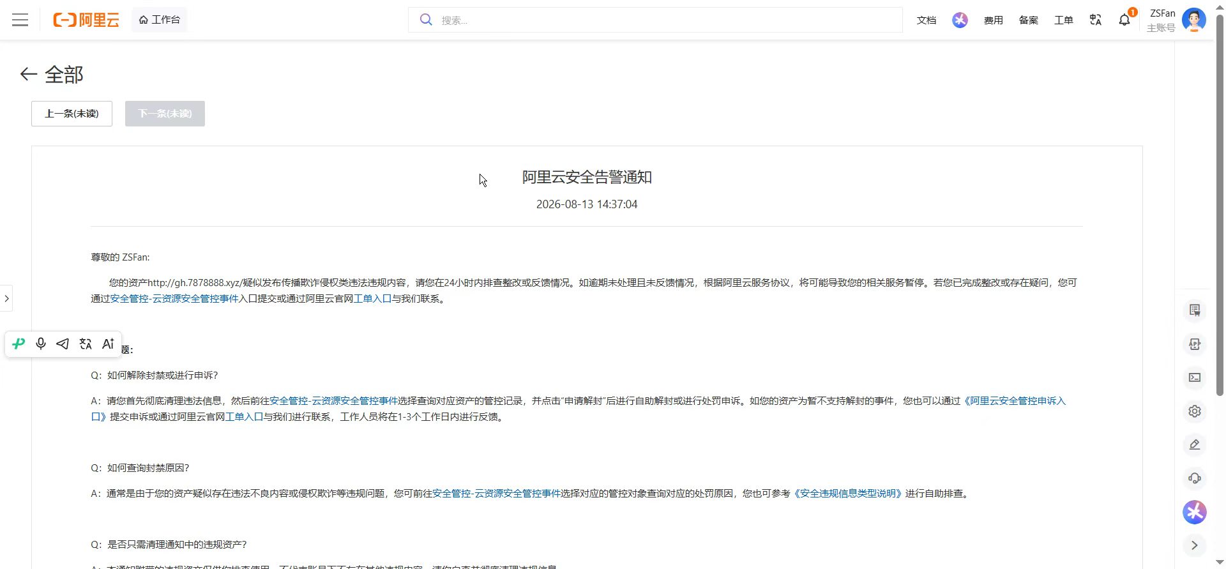Click the AI text icon in floating toolbar
The height and width of the screenshot is (569, 1226).
coord(108,344)
